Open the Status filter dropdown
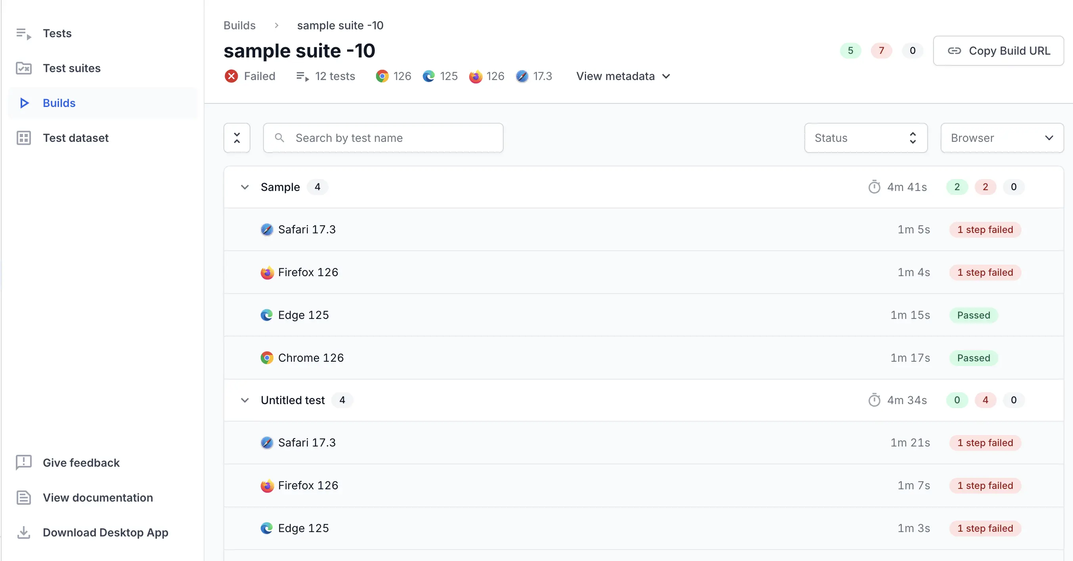The width and height of the screenshot is (1073, 561). pyautogui.click(x=865, y=138)
